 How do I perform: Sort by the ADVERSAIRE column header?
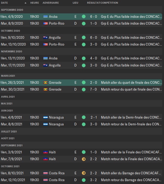(x=51, y=3)
